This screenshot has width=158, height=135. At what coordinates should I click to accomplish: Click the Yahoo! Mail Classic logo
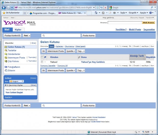point(19,23)
